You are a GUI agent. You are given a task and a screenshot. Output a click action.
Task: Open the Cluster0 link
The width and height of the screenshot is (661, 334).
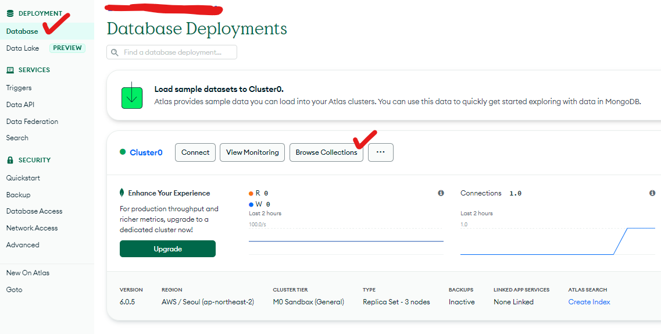(x=146, y=152)
